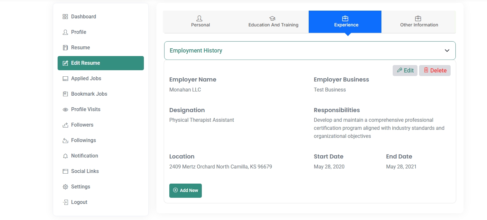
Task: Click the Edit Resume pencil icon
Action: click(x=65, y=63)
